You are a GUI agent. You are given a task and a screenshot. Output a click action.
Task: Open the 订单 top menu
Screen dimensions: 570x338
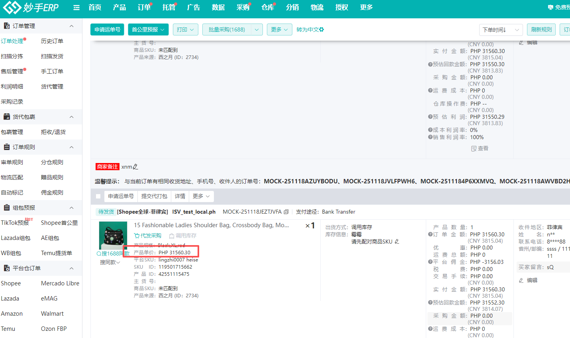click(144, 8)
